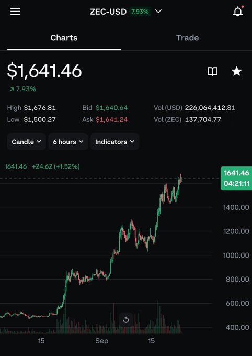Tap the green 7.93% change under price
252x356 pixels.
pos(22,89)
